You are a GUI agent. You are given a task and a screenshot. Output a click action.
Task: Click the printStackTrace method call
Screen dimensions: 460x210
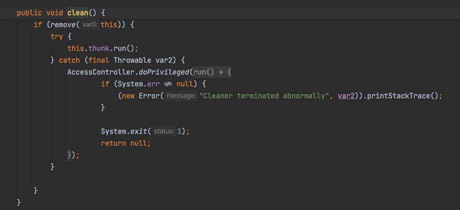[x=398, y=96]
